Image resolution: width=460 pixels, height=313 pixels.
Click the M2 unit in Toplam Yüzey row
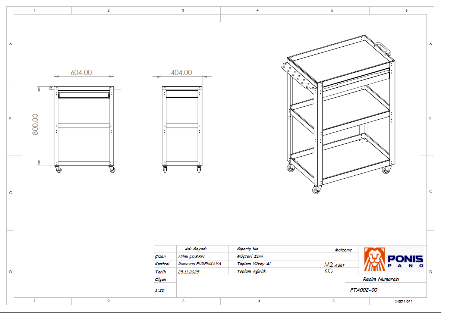[328, 264]
